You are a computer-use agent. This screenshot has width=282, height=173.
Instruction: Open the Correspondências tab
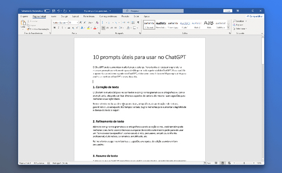click(108, 16)
